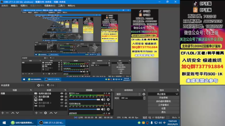Show the 显示器采集 2 source with eye icon
225x126 pixels.
tap(62, 103)
